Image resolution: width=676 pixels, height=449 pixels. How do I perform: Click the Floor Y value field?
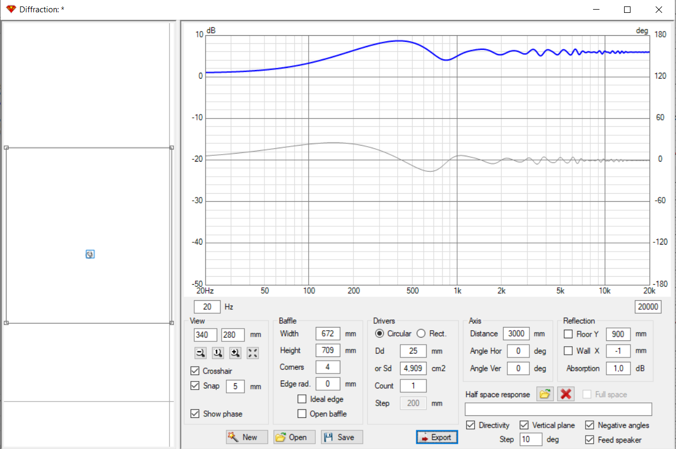(x=618, y=334)
